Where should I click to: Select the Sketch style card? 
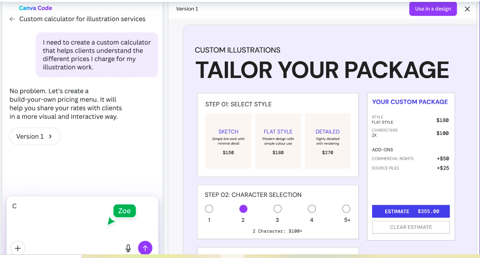pos(229,141)
